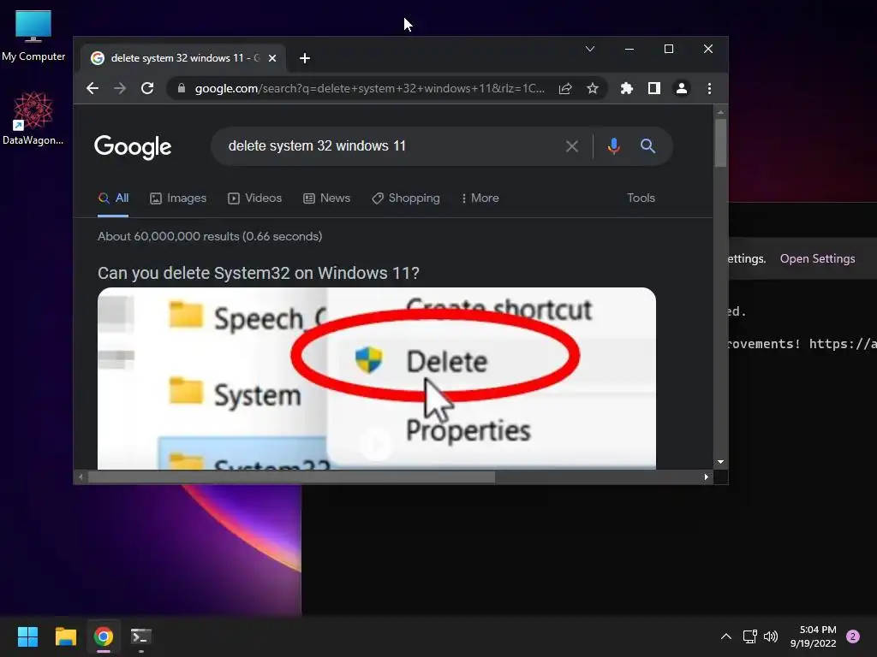Switch to Videos results tab
877x657 pixels.
254,198
